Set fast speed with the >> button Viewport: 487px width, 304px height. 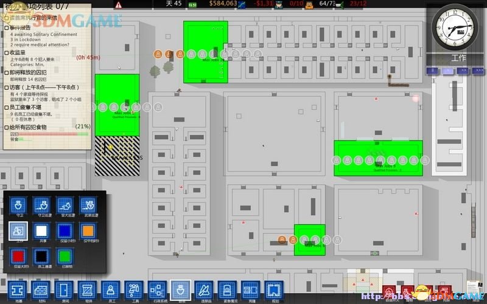click(463, 71)
